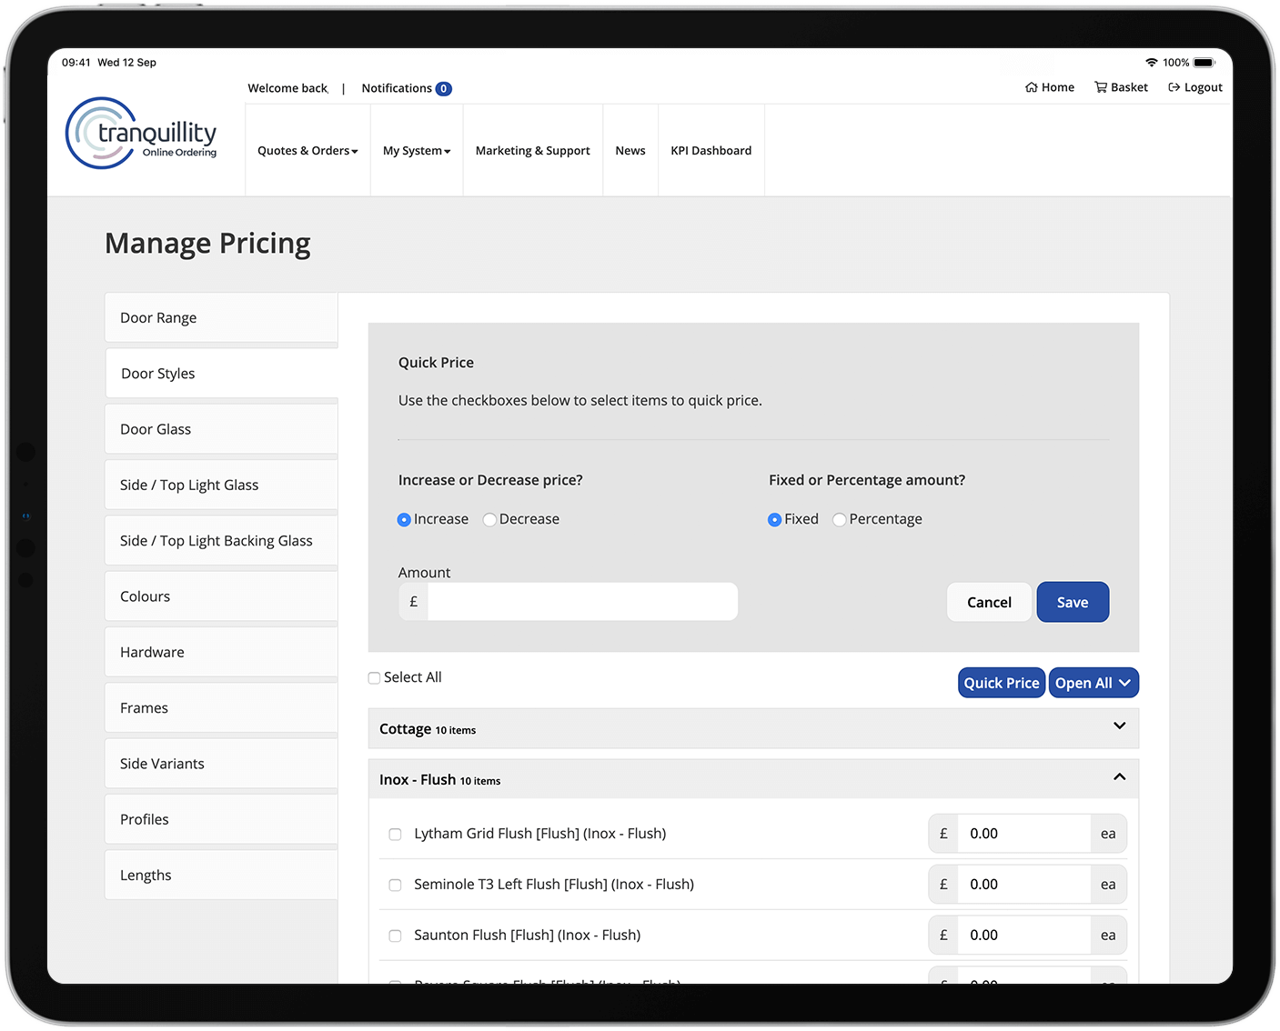The height and width of the screenshot is (1031, 1280).
Task: Click the Logout arrow icon
Action: coord(1174,88)
